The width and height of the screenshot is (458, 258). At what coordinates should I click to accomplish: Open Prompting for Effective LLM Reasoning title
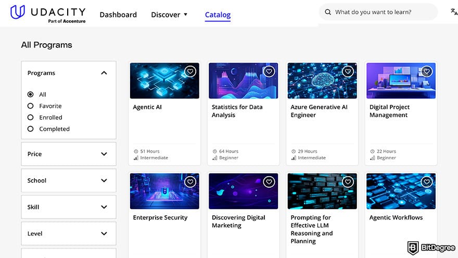(x=312, y=229)
